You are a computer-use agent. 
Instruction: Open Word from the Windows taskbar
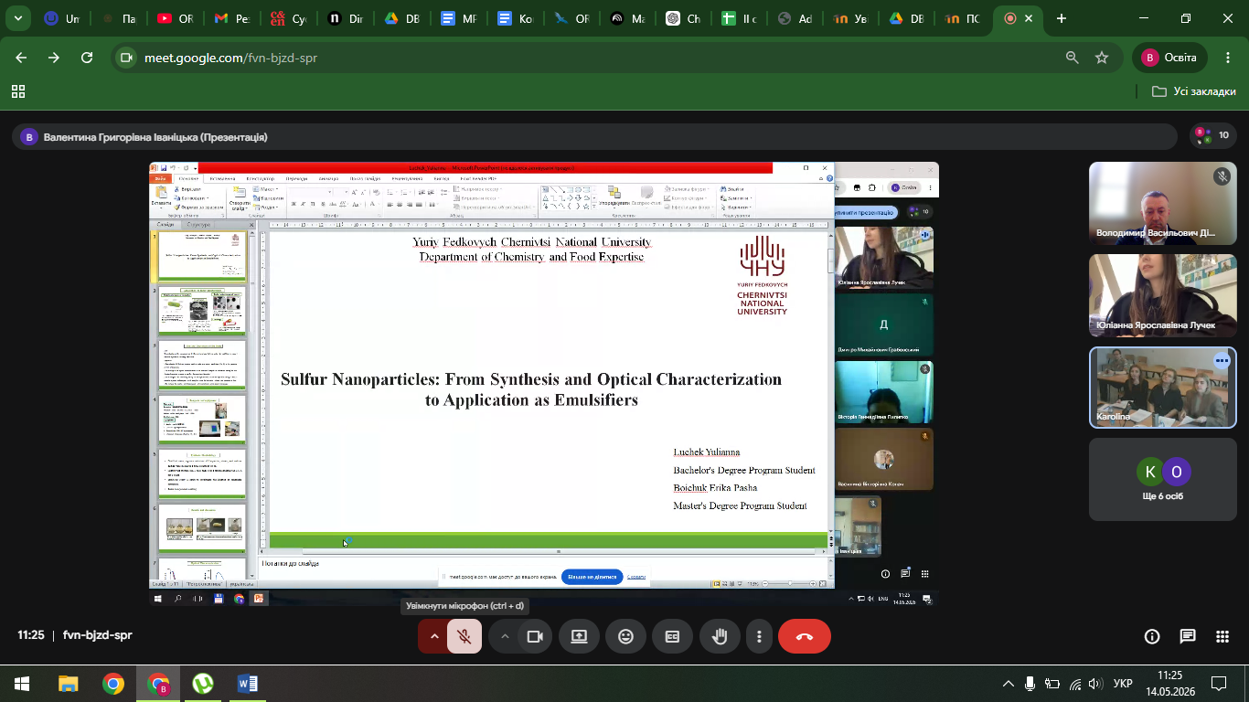click(247, 684)
